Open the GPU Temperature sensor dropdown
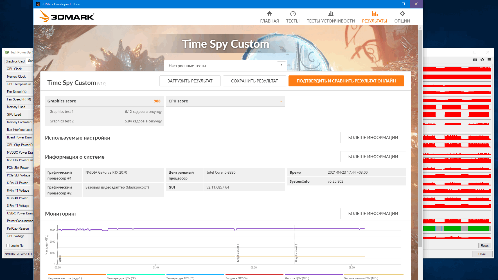Image resolution: width=498 pixels, height=280 pixels. [20, 84]
